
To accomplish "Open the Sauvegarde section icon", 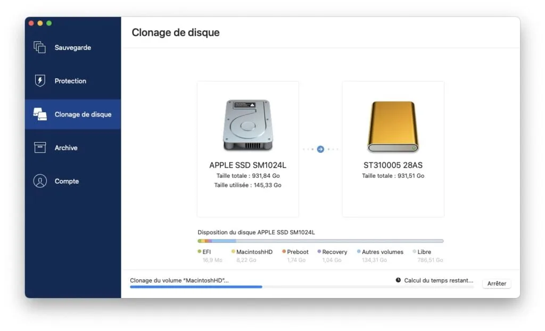I will [x=40, y=47].
